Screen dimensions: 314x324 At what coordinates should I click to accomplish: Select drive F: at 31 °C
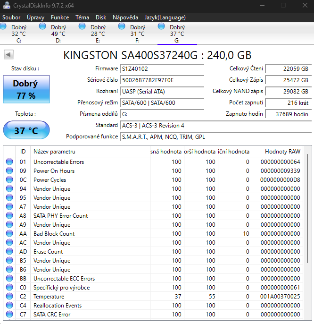click(137, 34)
